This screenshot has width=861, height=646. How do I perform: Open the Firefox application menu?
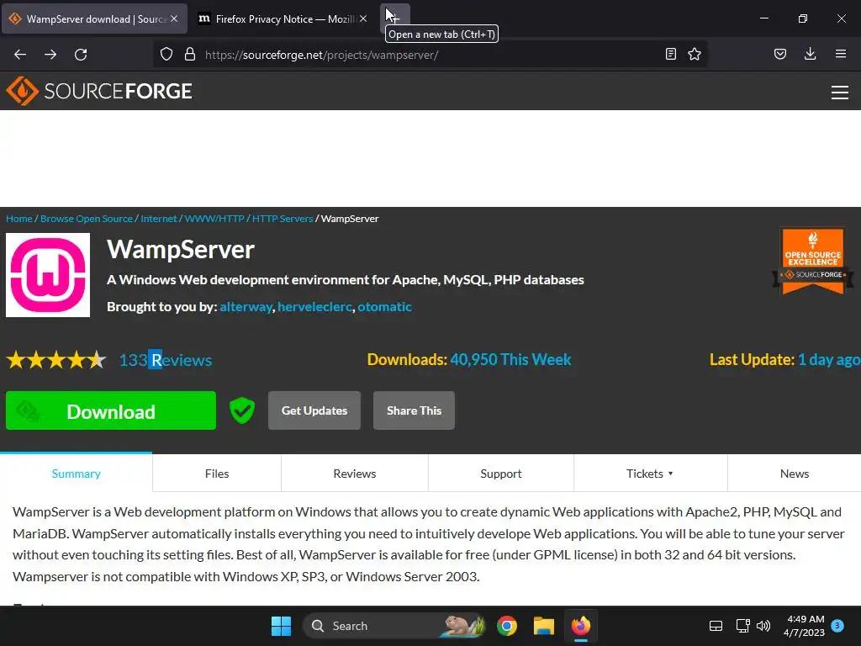click(841, 55)
